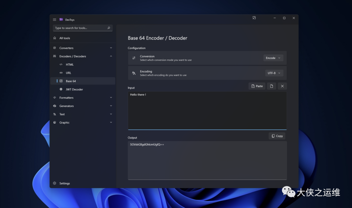Image resolution: width=352 pixels, height=208 pixels.
Task: Click the Settings gear icon
Action: point(54,183)
